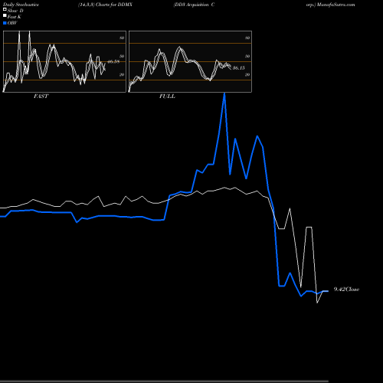
Task: Click the 46.58 value in FAST chart
Action: point(113,61)
